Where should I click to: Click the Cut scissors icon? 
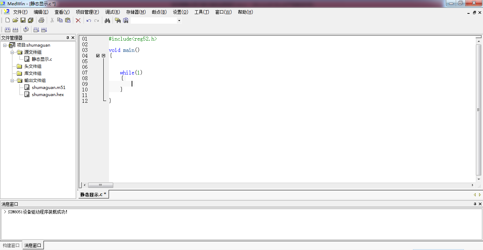[52, 20]
